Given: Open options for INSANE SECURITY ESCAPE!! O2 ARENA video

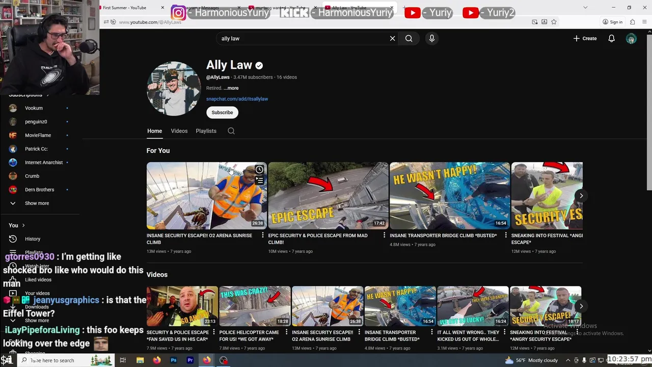Looking at the screenshot, I should point(263,235).
